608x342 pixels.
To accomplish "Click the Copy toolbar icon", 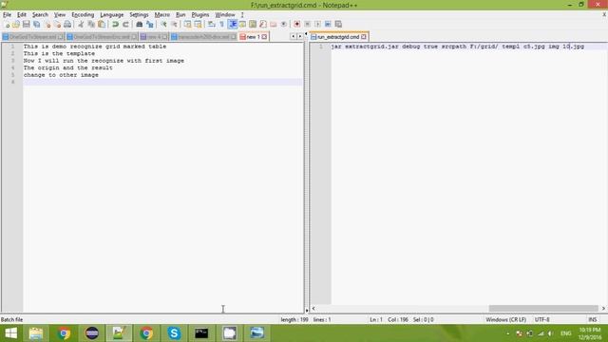I will (91, 25).
